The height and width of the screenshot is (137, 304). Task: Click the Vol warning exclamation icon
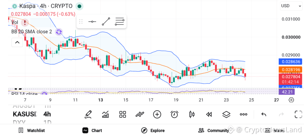click(25, 23)
